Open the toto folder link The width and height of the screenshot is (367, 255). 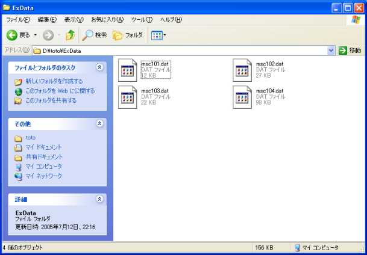pyautogui.click(x=31, y=138)
